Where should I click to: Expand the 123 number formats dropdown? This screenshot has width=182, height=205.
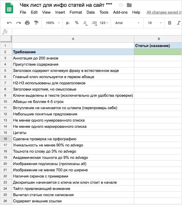(x=104, y=23)
